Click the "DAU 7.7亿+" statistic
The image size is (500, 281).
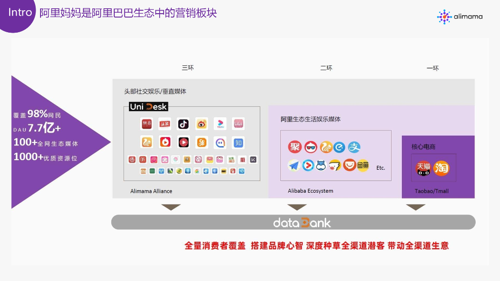37,128
